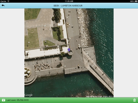Tap the outdoor café tables on the map

[x=42, y=67]
